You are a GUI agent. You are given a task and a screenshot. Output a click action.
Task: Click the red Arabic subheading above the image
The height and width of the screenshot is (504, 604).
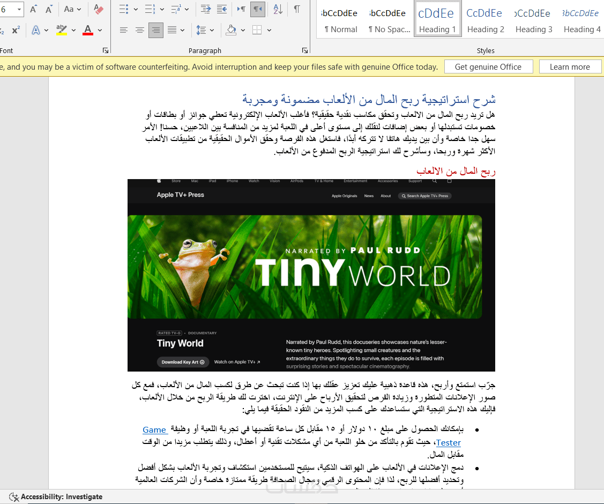click(x=456, y=171)
